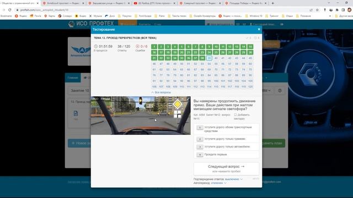353x198 pixels.
Task: Select current question 39 cell
Action: tap(209, 58)
